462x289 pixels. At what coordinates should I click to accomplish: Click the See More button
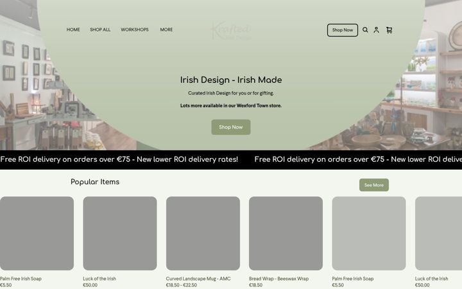coord(374,185)
